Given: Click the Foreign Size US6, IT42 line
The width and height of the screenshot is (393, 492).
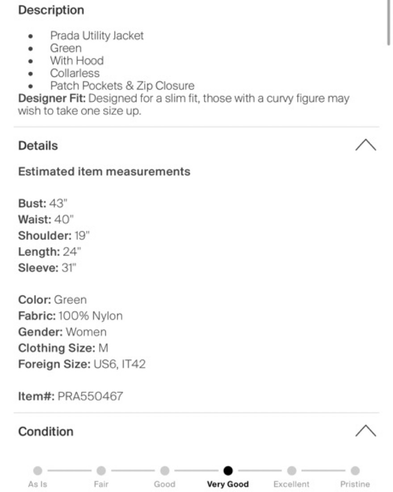Looking at the screenshot, I should [x=82, y=364].
